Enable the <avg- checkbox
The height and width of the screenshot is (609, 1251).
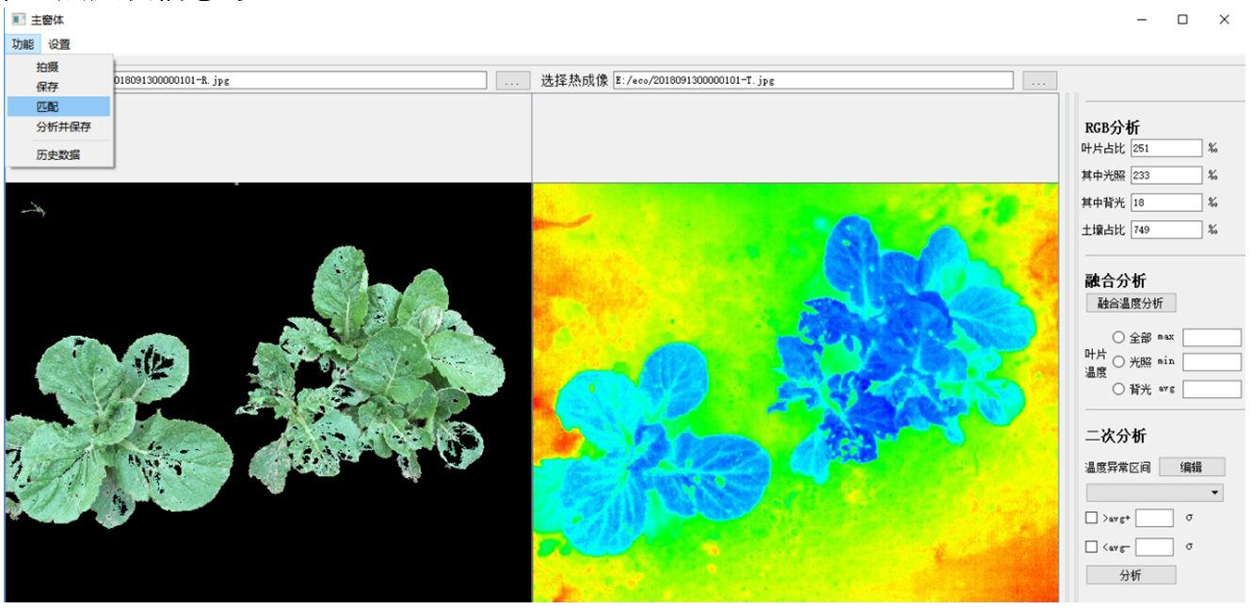(x=1092, y=547)
